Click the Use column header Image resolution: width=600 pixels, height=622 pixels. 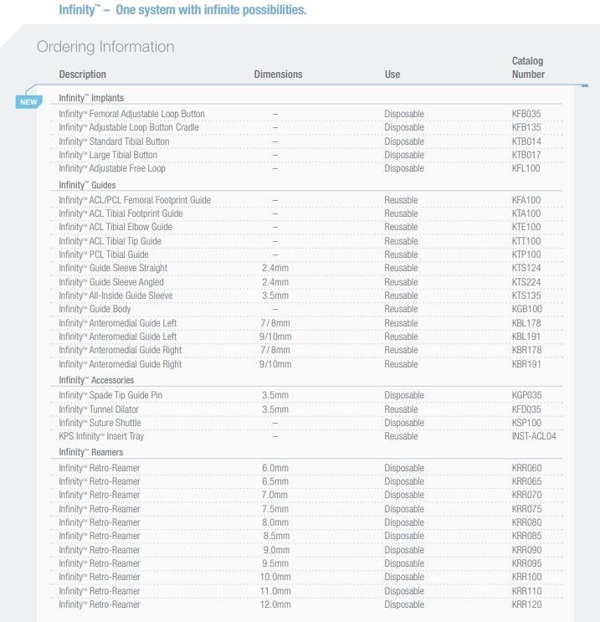(x=392, y=75)
